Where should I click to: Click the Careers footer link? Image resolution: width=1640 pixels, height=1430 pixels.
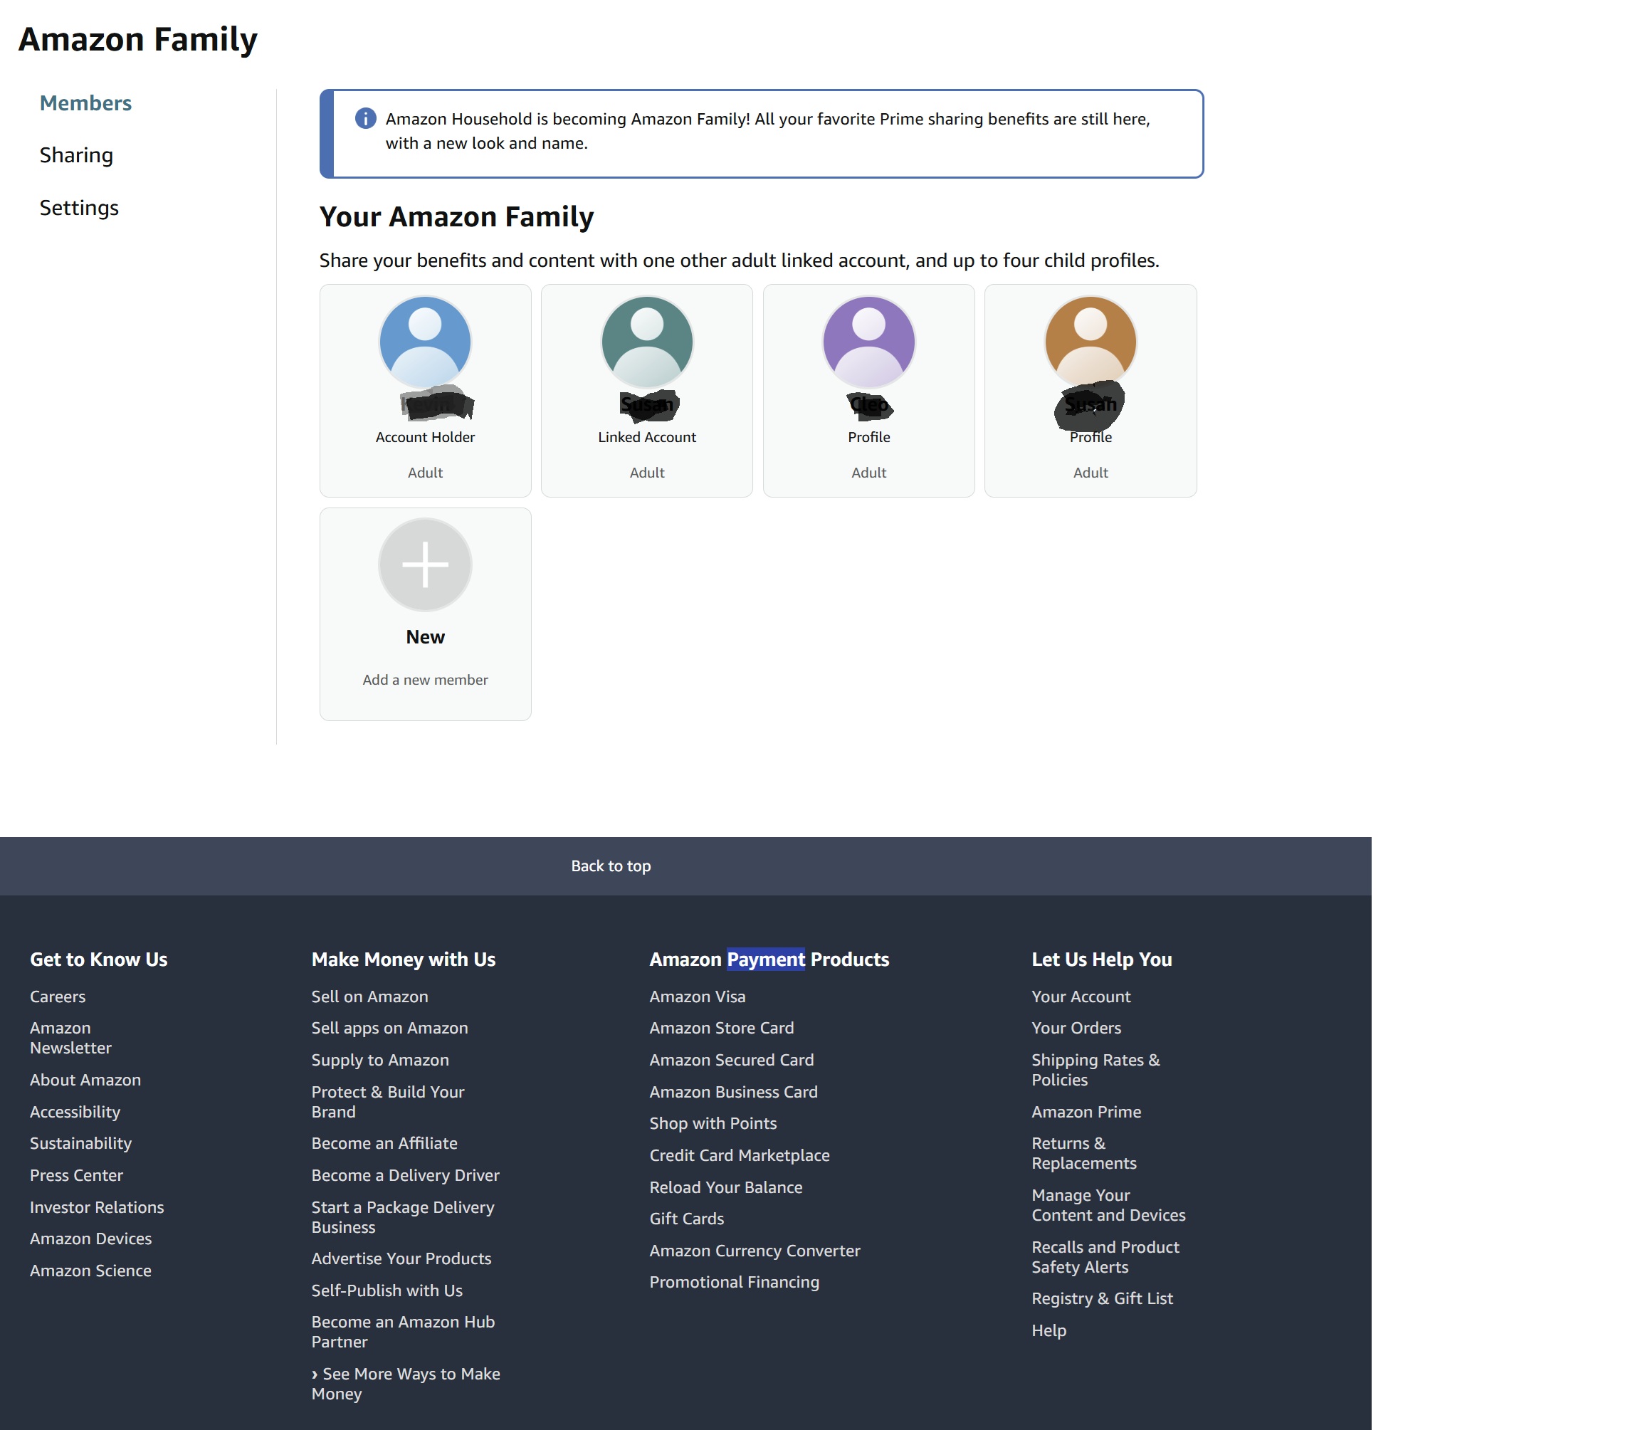tap(58, 996)
